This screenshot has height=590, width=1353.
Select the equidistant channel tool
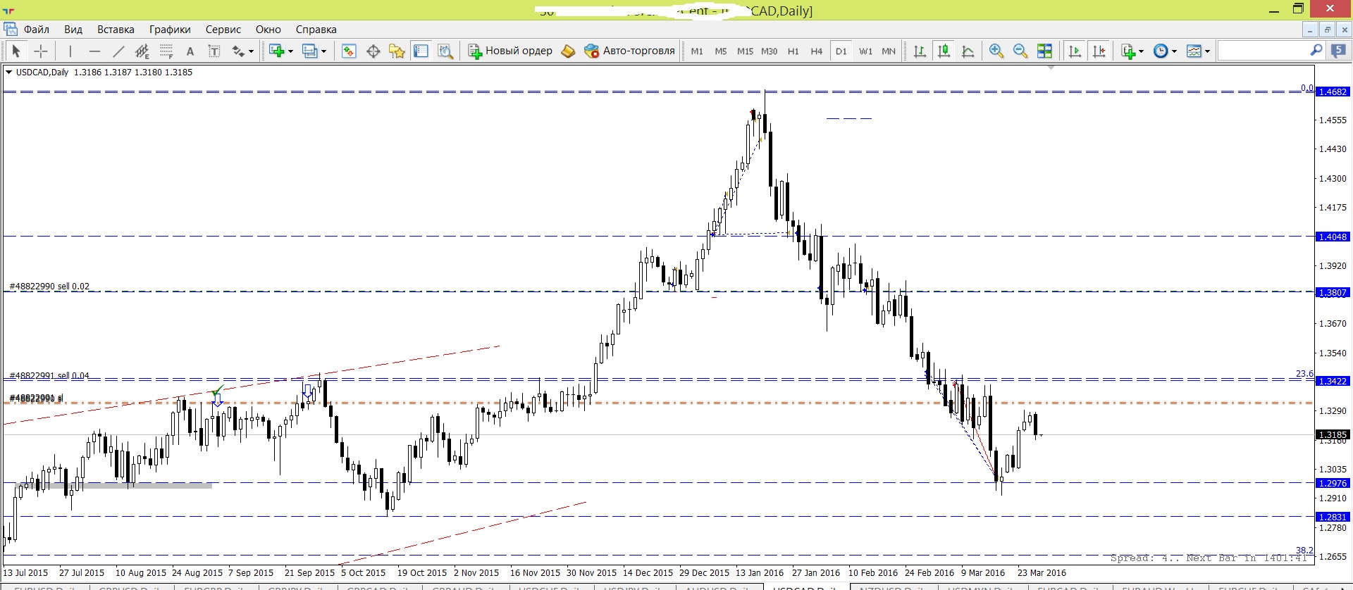(142, 51)
